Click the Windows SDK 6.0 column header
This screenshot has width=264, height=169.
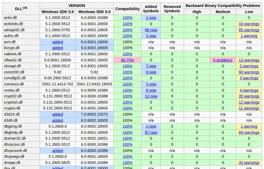click(94, 12)
